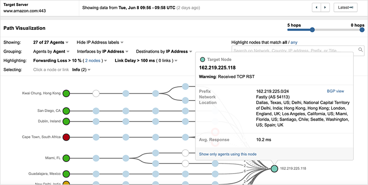Jump to Latest data
Image resolution: width=368 pixels, height=185 pixels.
pos(345,8)
